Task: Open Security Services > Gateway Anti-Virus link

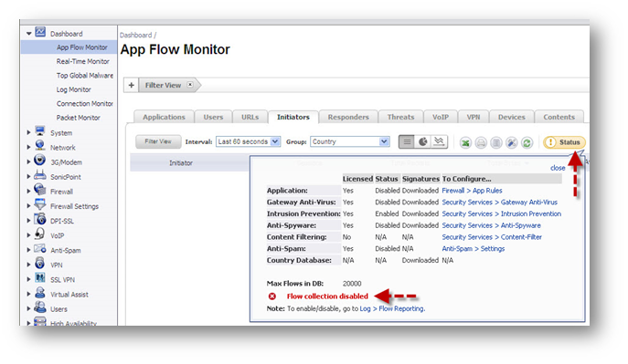Action: point(499,203)
